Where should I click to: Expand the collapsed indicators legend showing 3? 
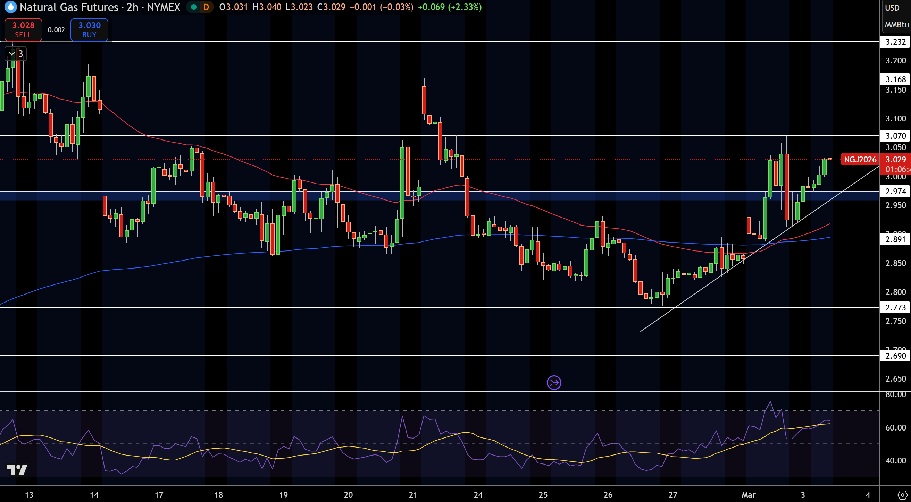(x=16, y=54)
